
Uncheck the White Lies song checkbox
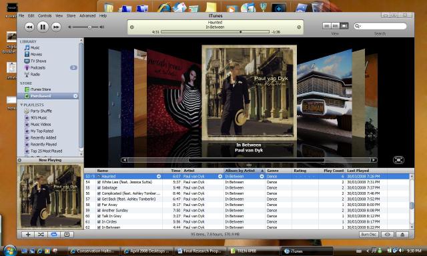[99, 182]
